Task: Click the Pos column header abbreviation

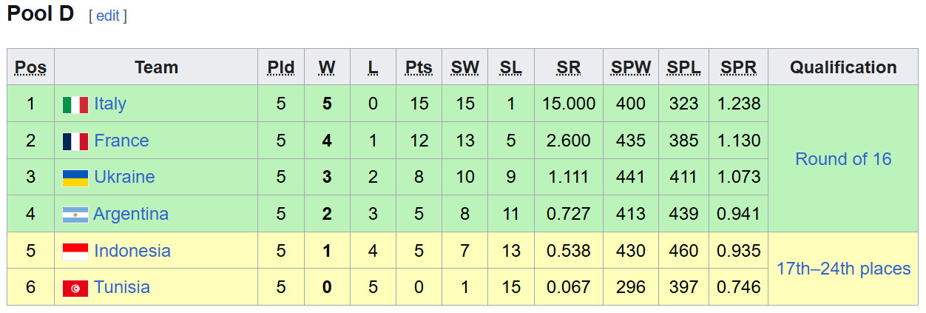Action: pyautogui.click(x=30, y=67)
